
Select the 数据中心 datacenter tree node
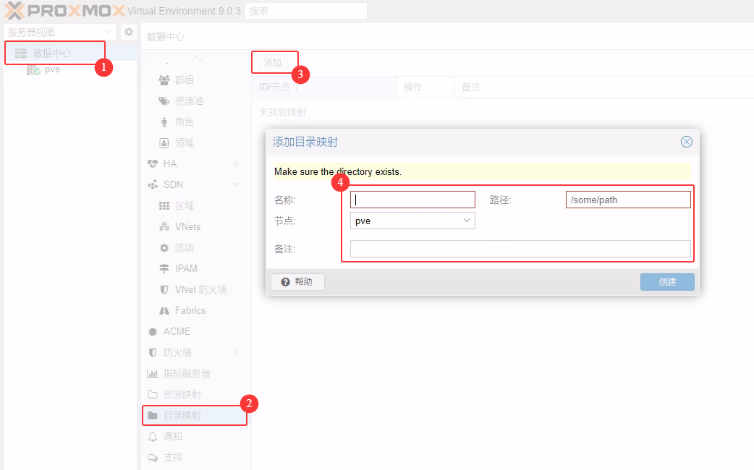(51, 53)
